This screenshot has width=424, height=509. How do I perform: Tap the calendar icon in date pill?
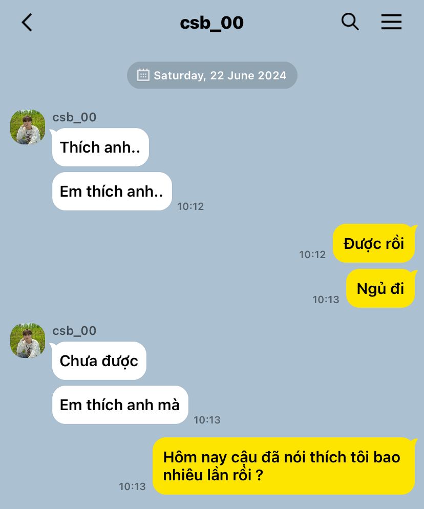[143, 75]
